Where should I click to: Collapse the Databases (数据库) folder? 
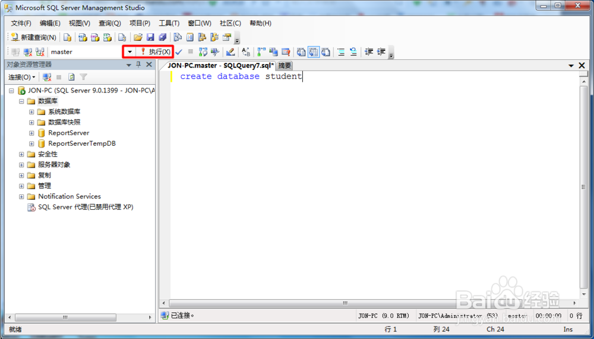tap(21, 101)
